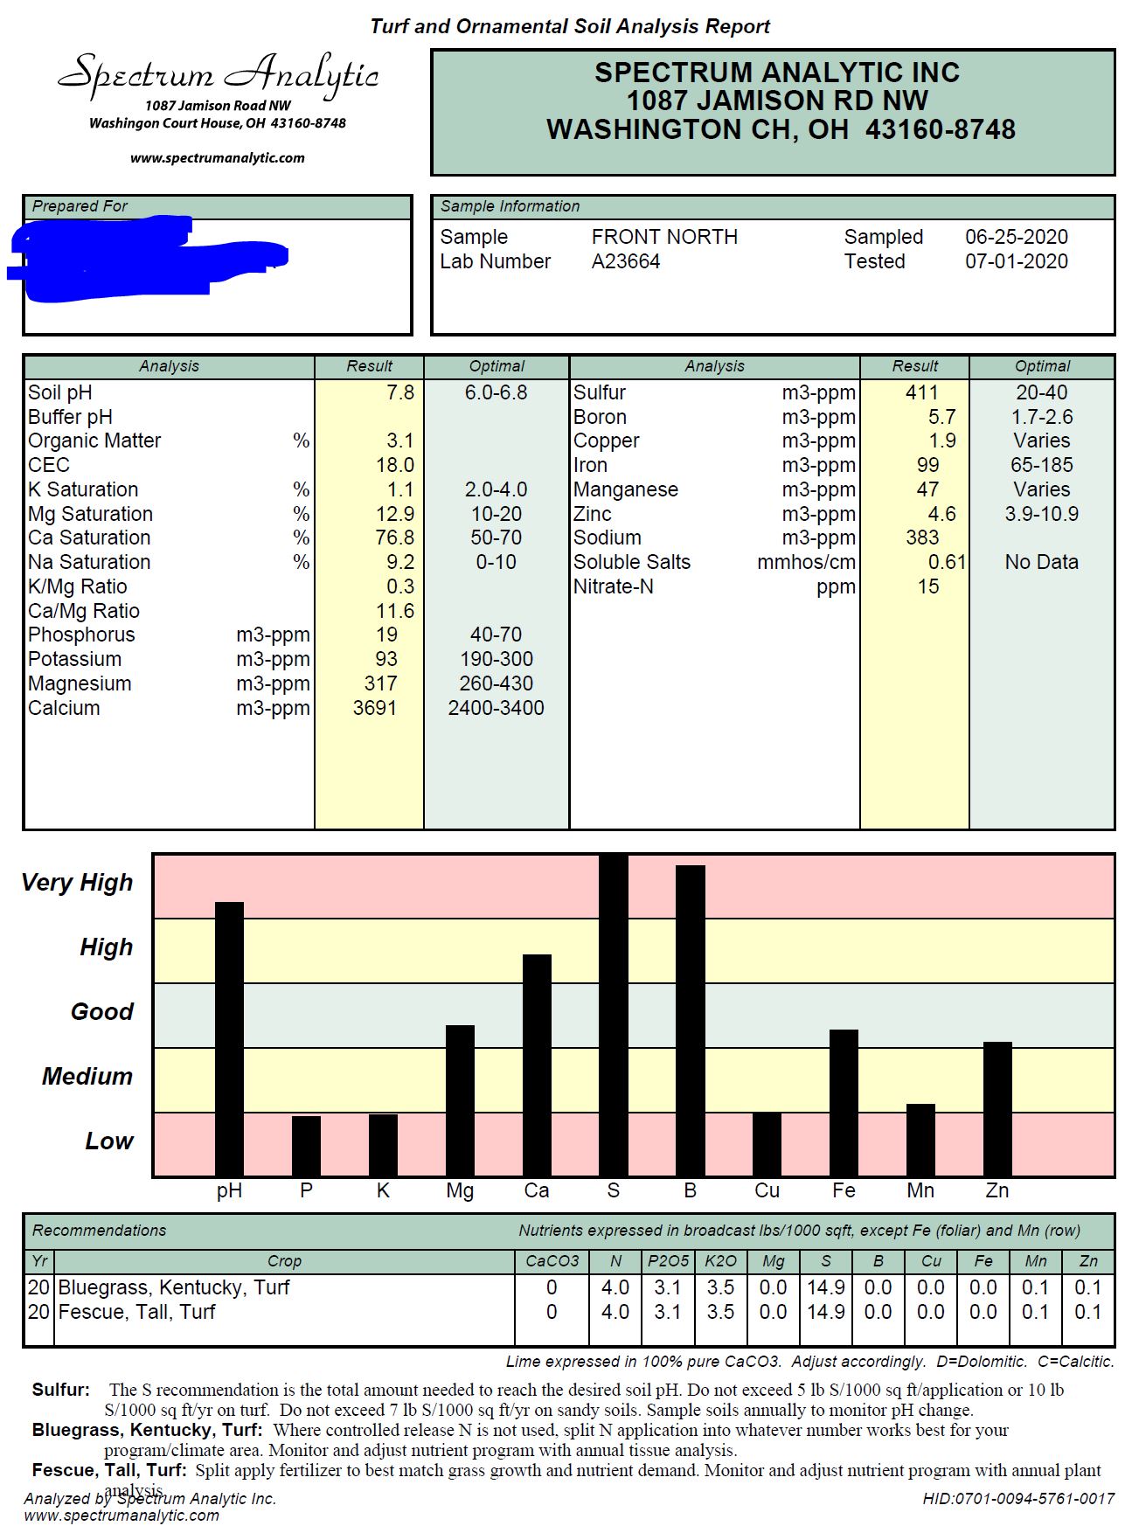This screenshot has height=1526, width=1125.
Task: Click the Sulfur: note heading
Action: (61, 1390)
